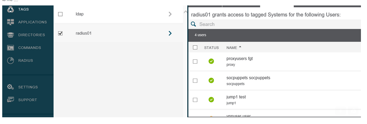Select the Commands terminal icon
This screenshot has height=124, width=367.
(x=11, y=48)
